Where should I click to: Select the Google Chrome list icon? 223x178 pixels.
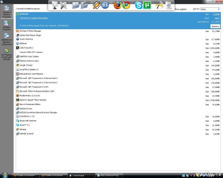(17, 65)
